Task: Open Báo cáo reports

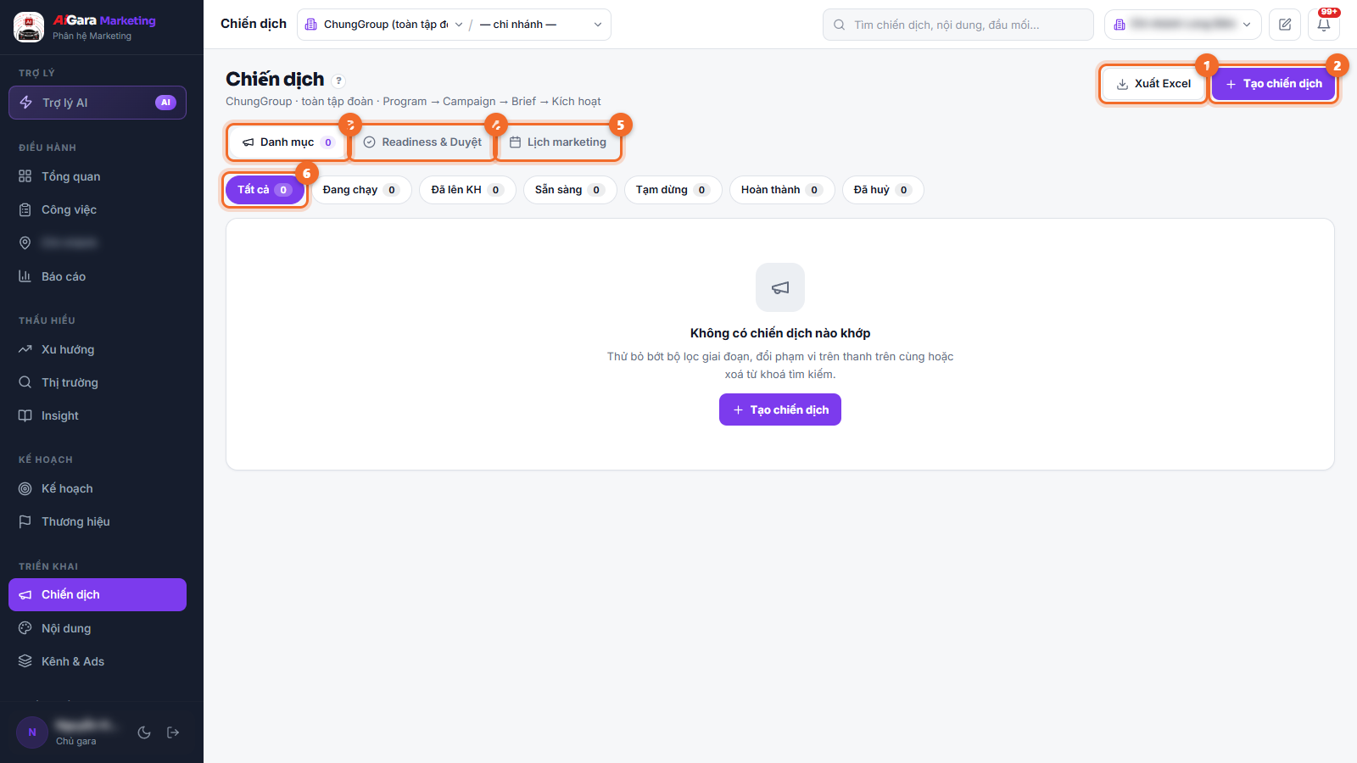Action: click(98, 276)
